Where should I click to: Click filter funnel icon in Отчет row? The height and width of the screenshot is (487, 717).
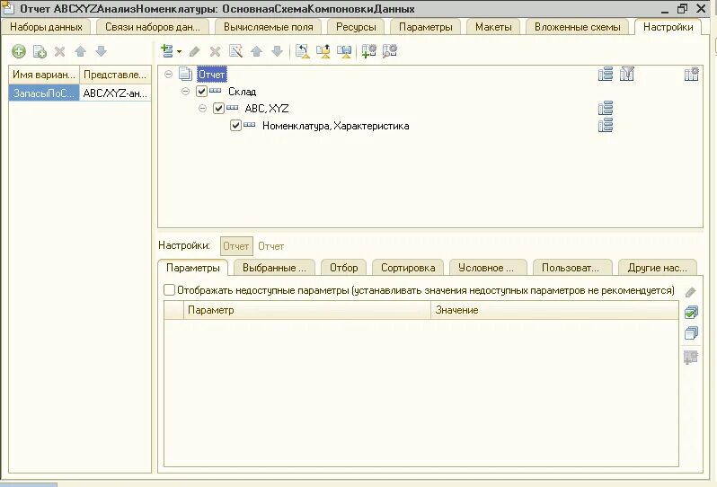pos(627,74)
